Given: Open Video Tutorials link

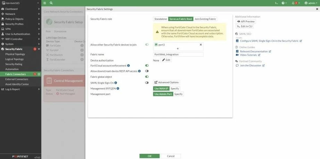Looking at the screenshot, I should (248, 55).
